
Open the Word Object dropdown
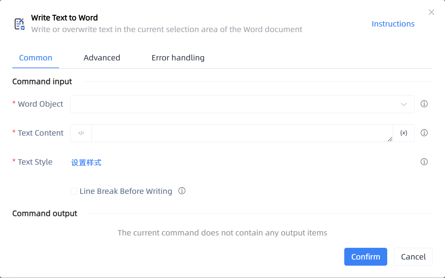[242, 104]
